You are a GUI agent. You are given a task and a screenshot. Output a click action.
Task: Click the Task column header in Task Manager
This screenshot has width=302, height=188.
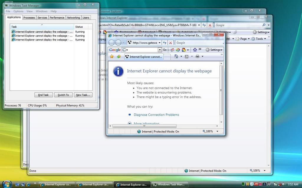point(42,27)
